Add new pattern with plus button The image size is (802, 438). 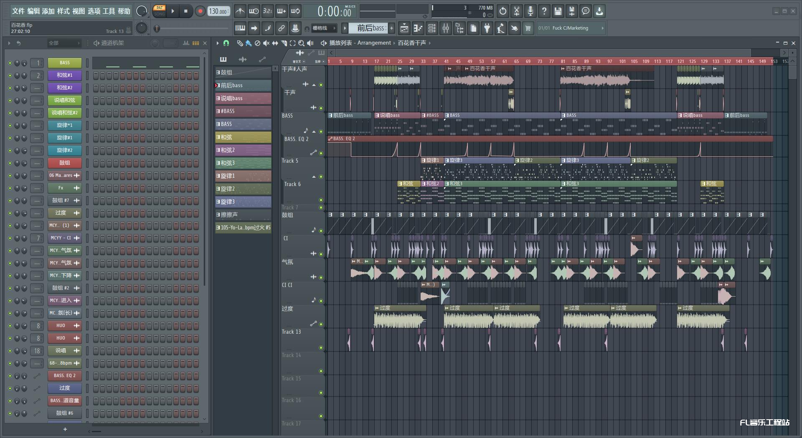pyautogui.click(x=392, y=28)
